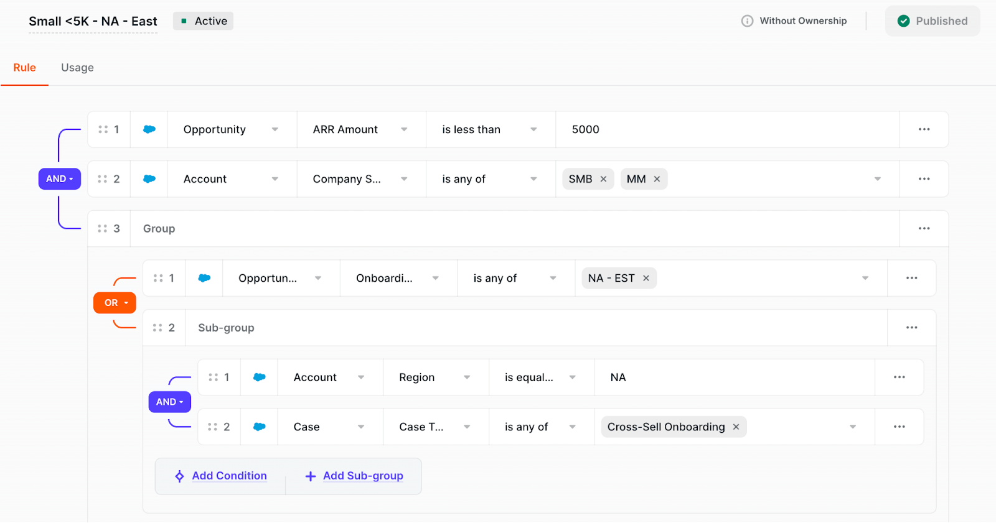Open the three-dot menu for Case Type row
The width and height of the screenshot is (996, 523).
click(899, 427)
